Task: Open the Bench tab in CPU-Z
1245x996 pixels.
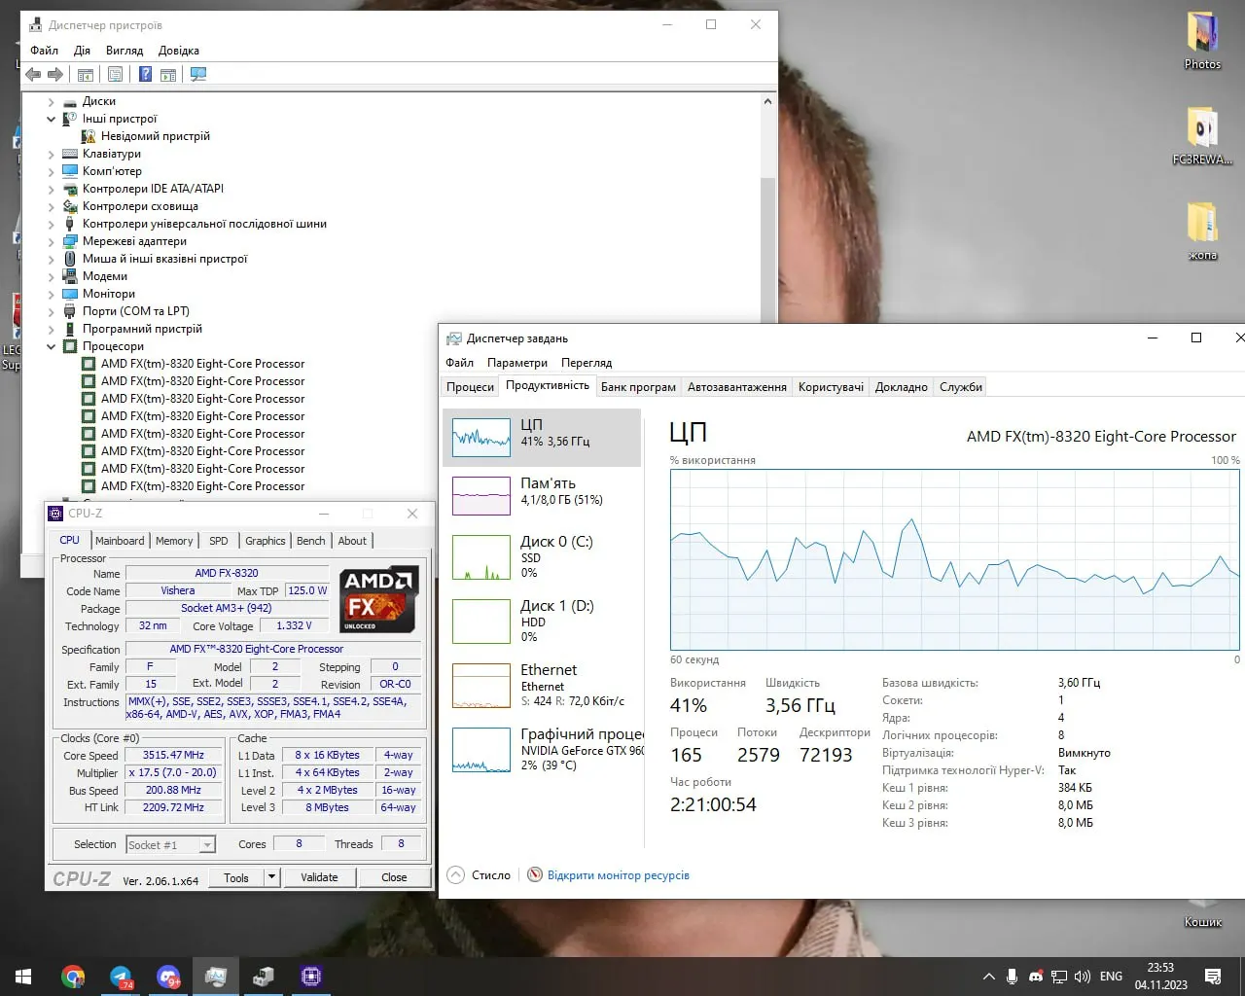Action: click(x=311, y=541)
